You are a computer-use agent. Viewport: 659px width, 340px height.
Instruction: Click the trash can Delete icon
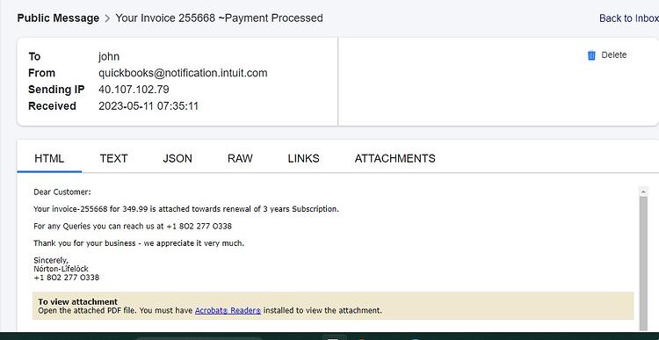(591, 55)
